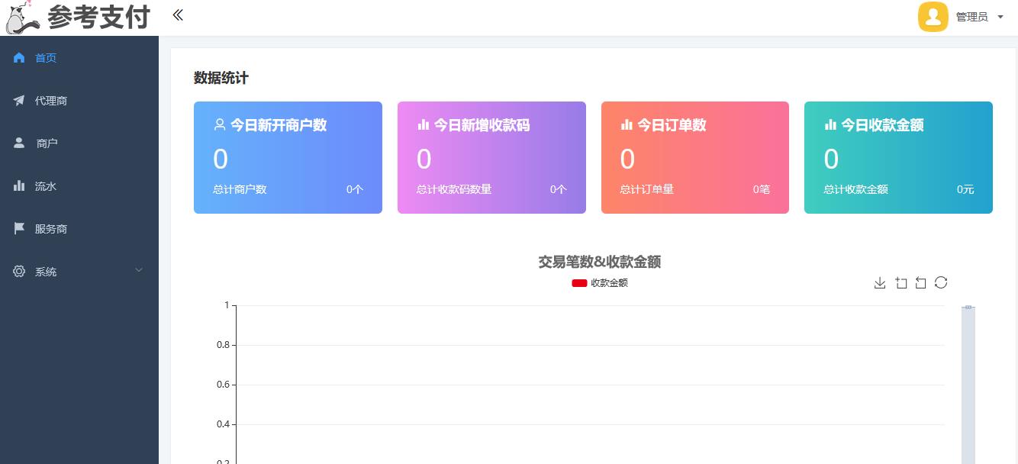Image resolution: width=1018 pixels, height=464 pixels.
Task: Hide the 收款金额 series by clicking its legend
Action: point(600,282)
